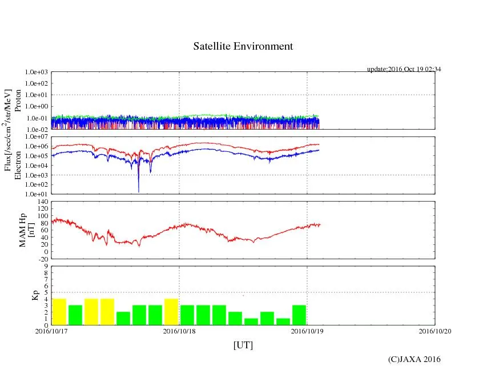Click the "2016/10/19" date label

[x=307, y=331]
